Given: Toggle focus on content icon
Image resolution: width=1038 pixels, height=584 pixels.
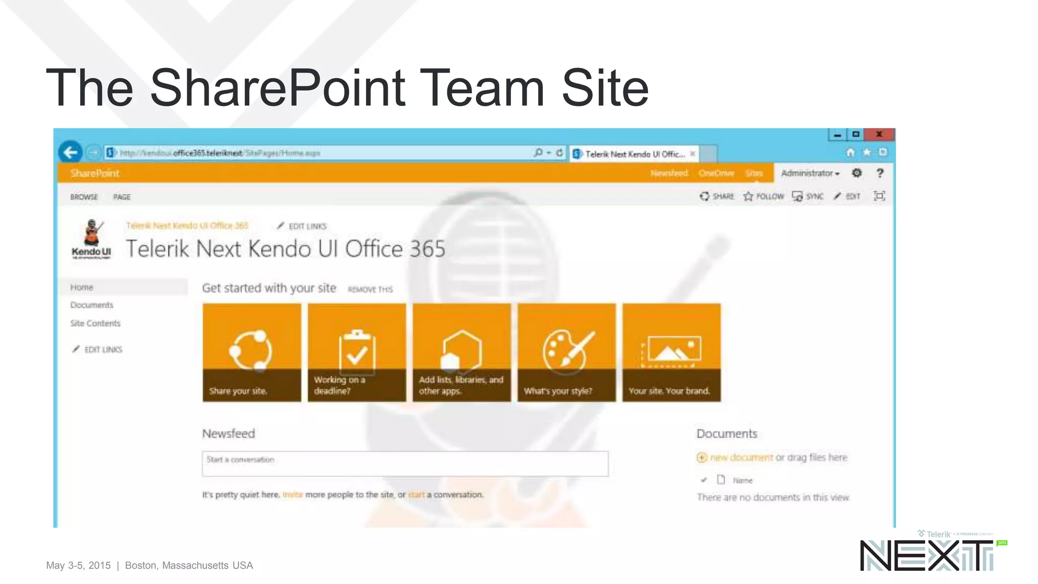Looking at the screenshot, I should point(879,196).
